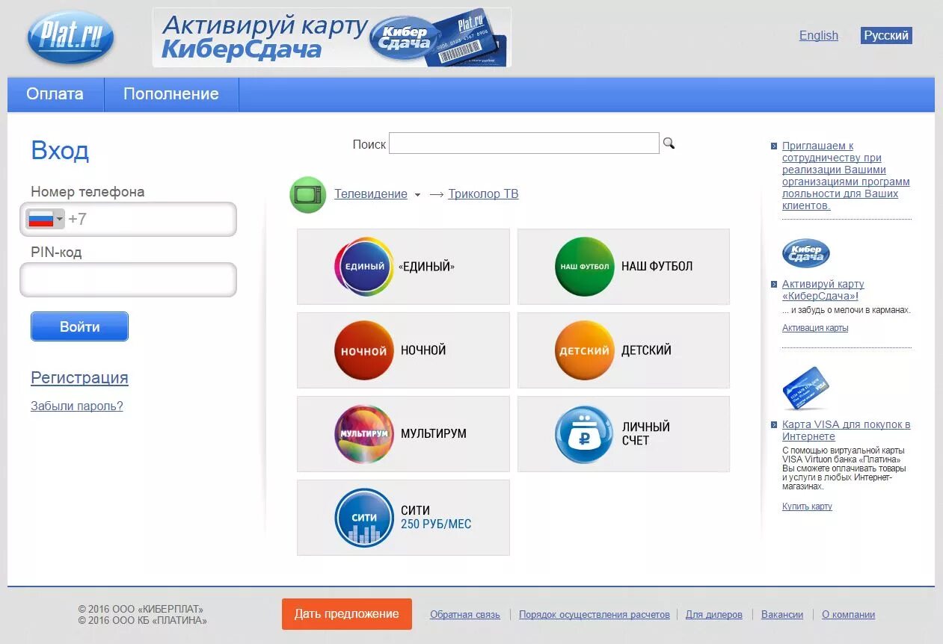Select the НАШ ФУТБОЛ green icon
943x644 pixels.
[x=584, y=267]
